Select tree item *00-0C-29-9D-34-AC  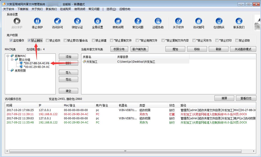point(37,67)
